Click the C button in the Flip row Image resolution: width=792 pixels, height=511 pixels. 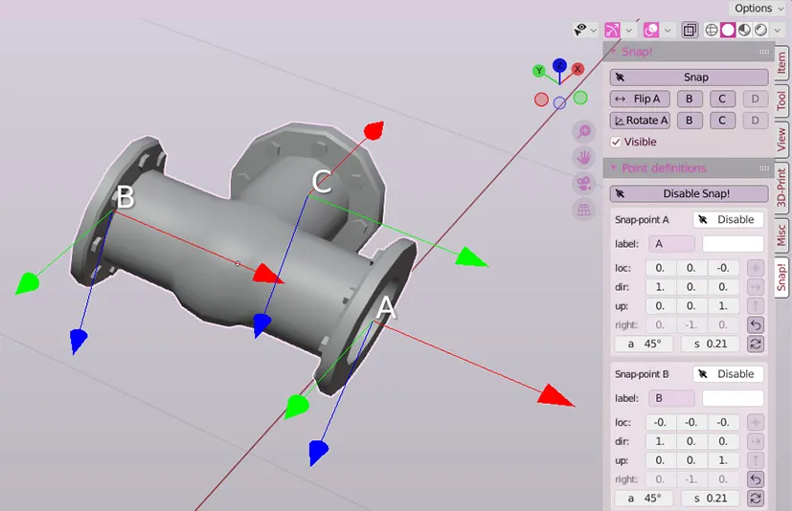pyautogui.click(x=722, y=99)
